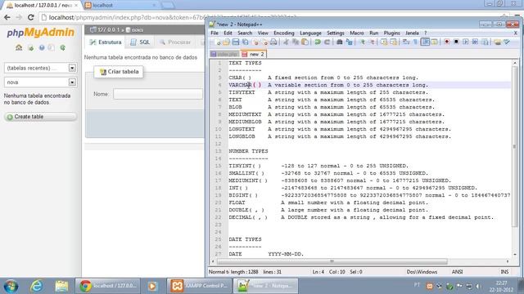Reload page with browser refresh icon

31,17
